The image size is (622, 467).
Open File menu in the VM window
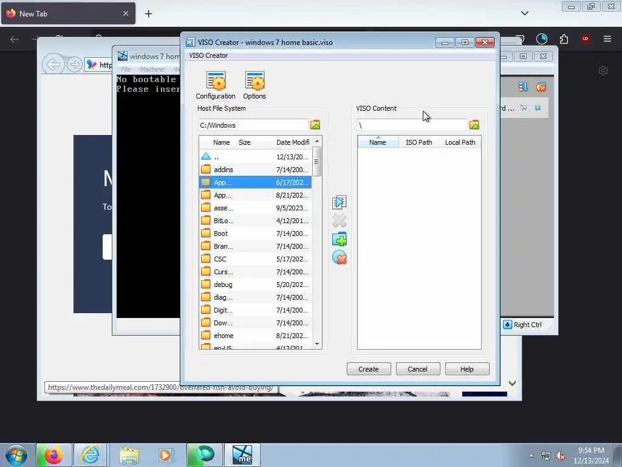coord(126,69)
